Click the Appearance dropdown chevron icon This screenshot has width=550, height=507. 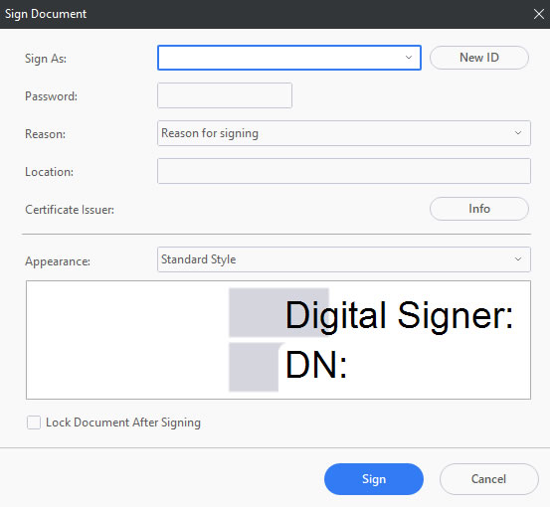click(518, 259)
